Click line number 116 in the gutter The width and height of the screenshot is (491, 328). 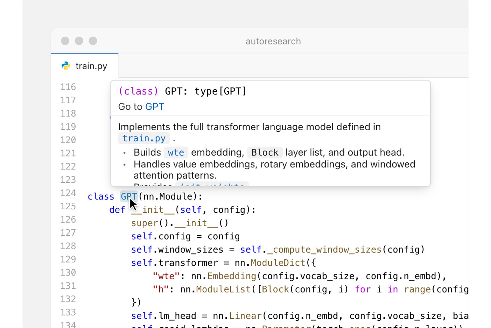[68, 87]
